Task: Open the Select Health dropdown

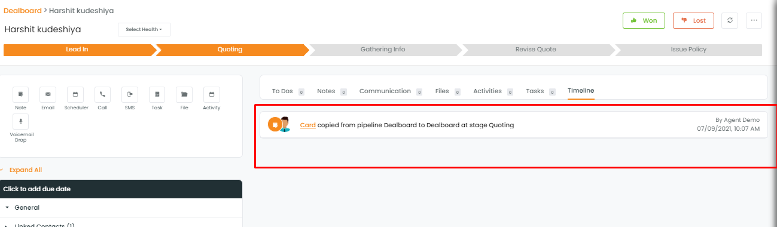Action: click(144, 29)
